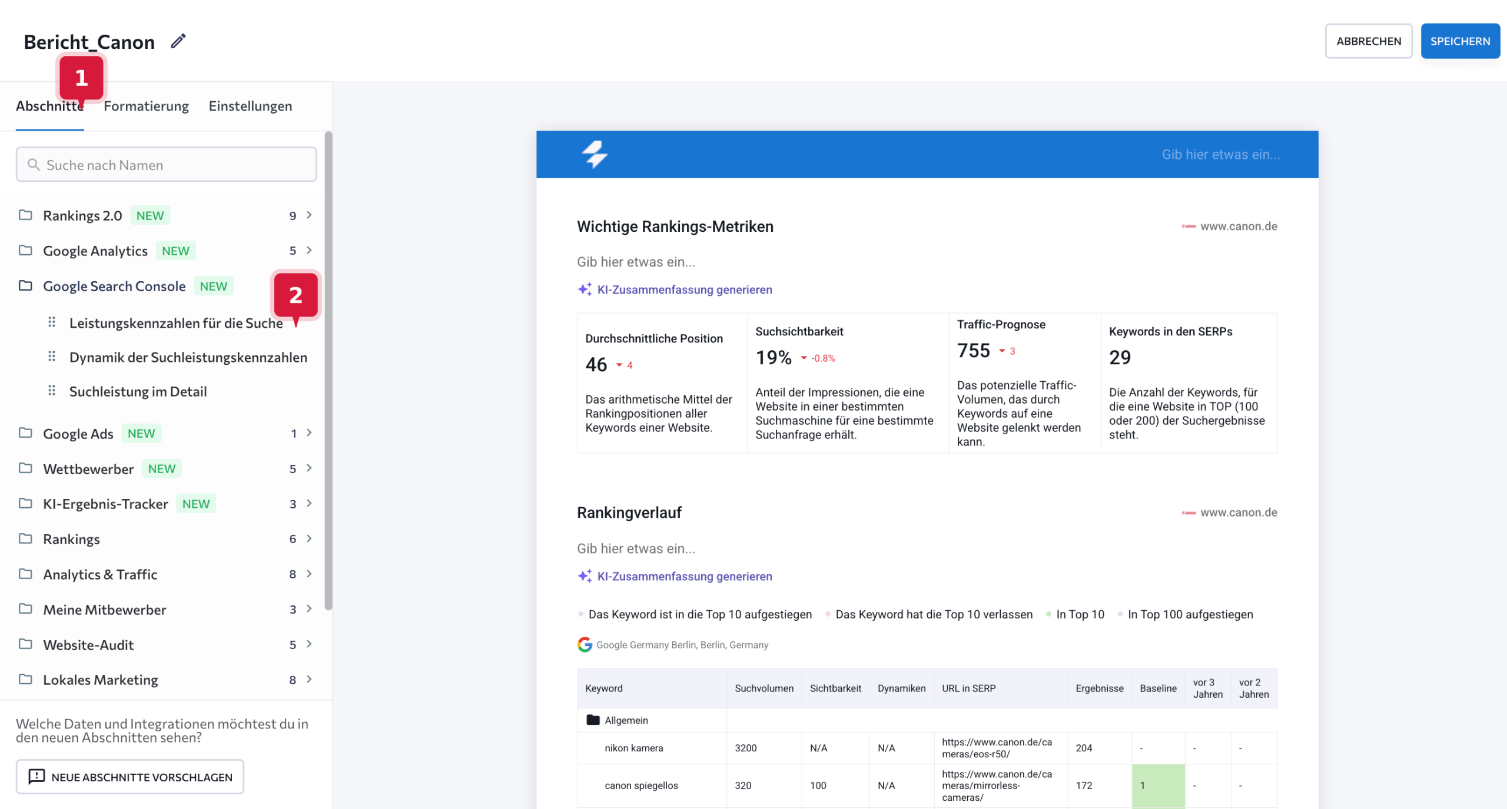Select the Meine Mitbewerber folder row
1507x809 pixels.
click(x=166, y=609)
